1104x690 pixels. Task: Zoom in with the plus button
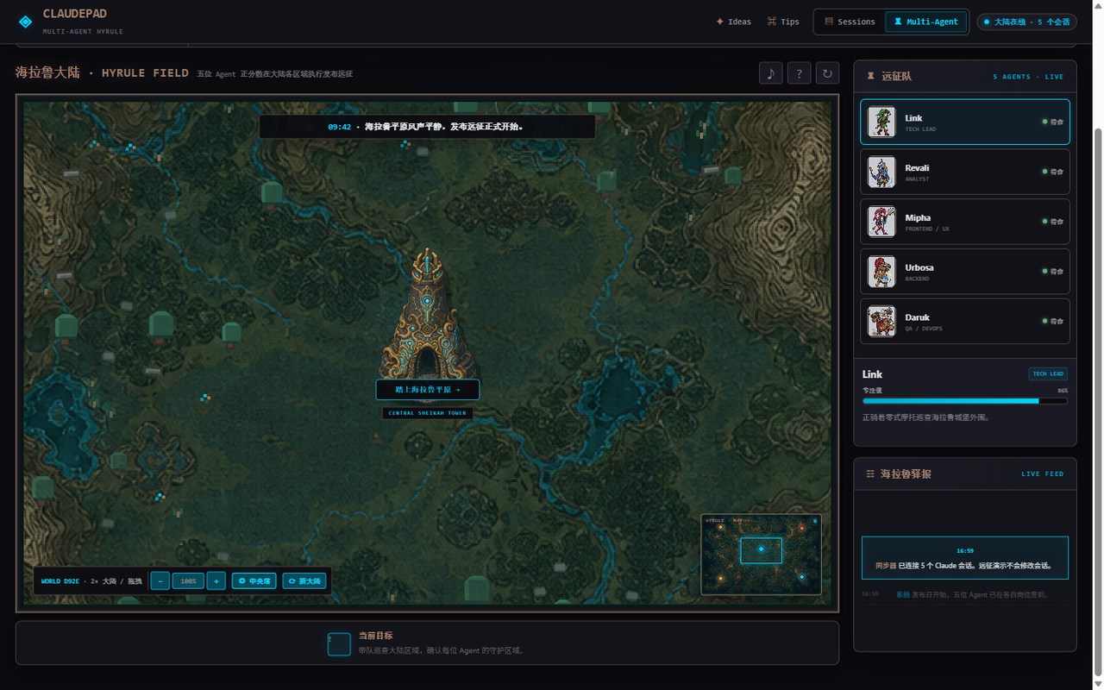point(216,581)
